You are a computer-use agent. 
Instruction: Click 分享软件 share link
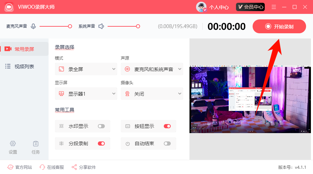click(87, 167)
